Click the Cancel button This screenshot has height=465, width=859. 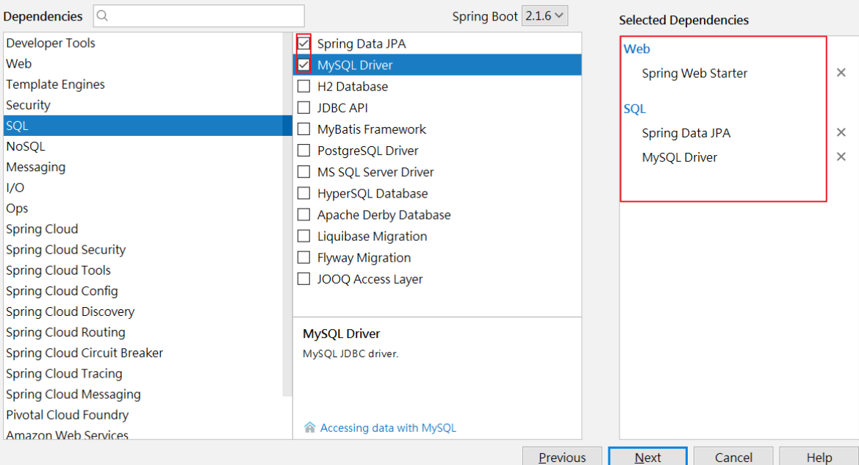733,457
